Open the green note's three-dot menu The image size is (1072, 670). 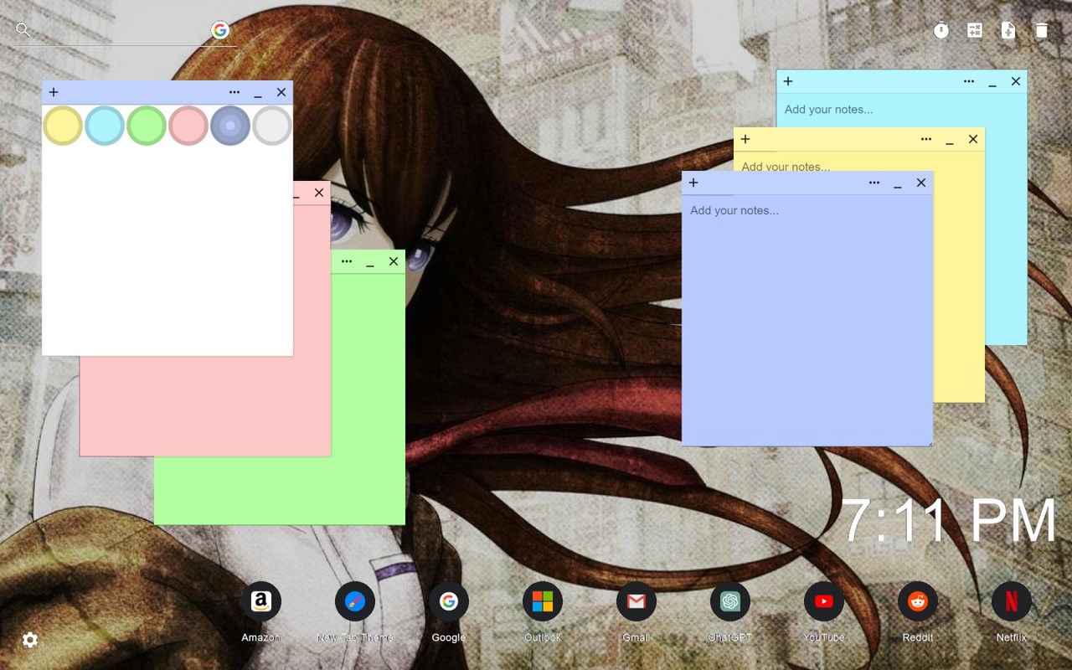coord(347,261)
